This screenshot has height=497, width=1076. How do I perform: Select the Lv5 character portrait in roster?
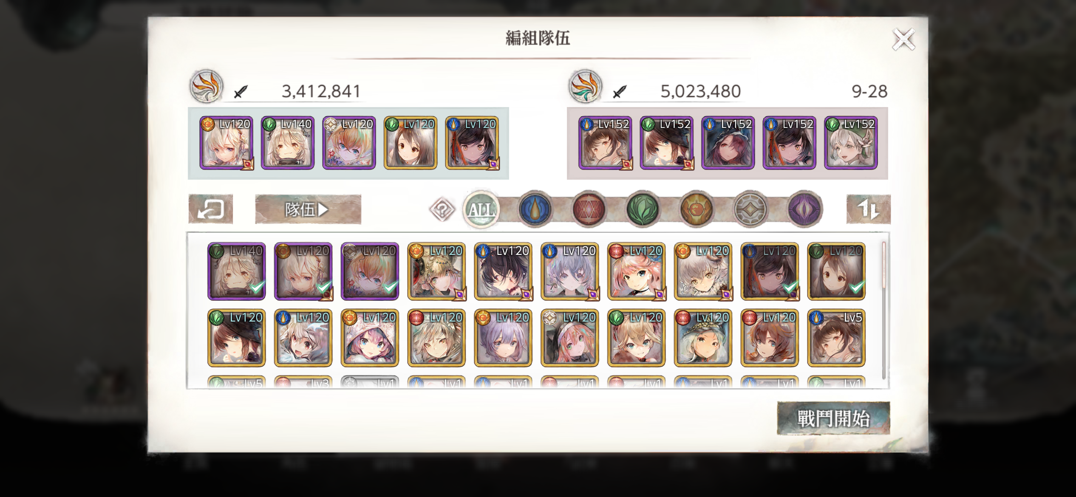tap(836, 338)
